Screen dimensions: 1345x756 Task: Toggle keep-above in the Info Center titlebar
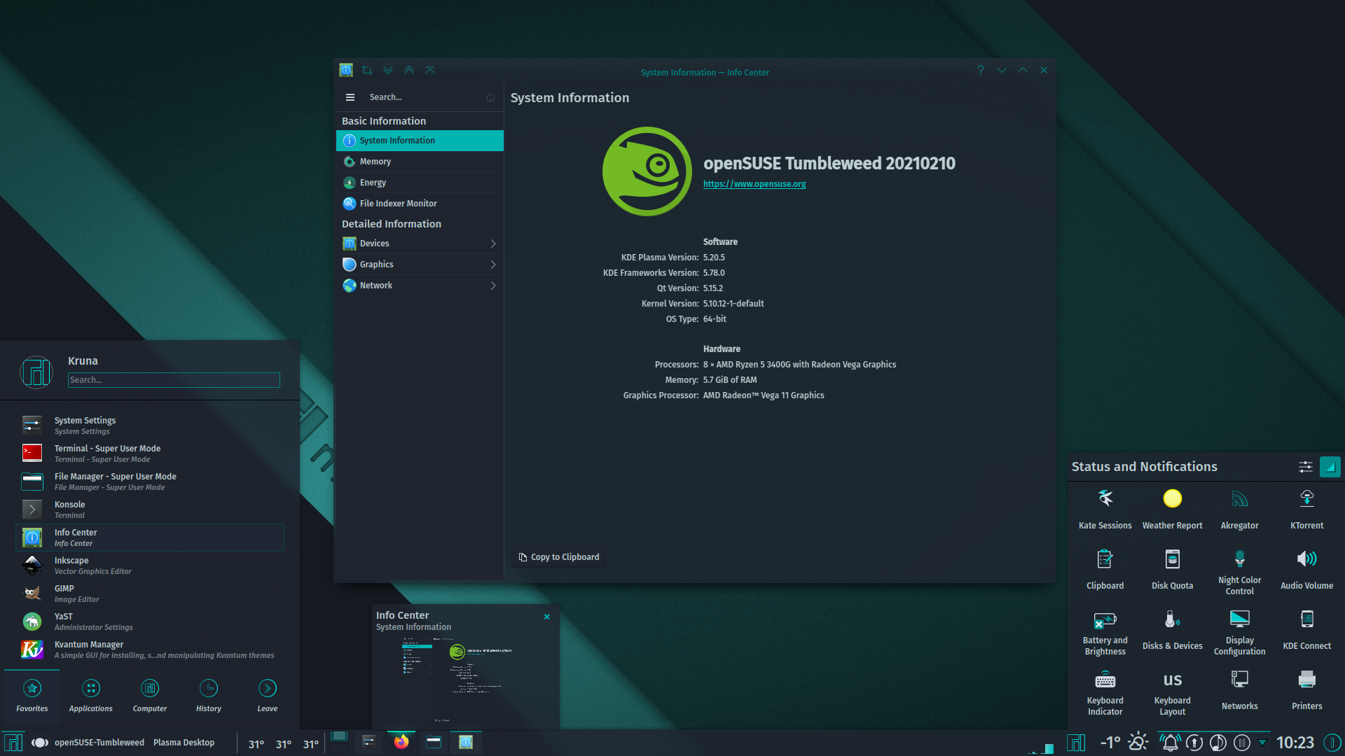[409, 70]
